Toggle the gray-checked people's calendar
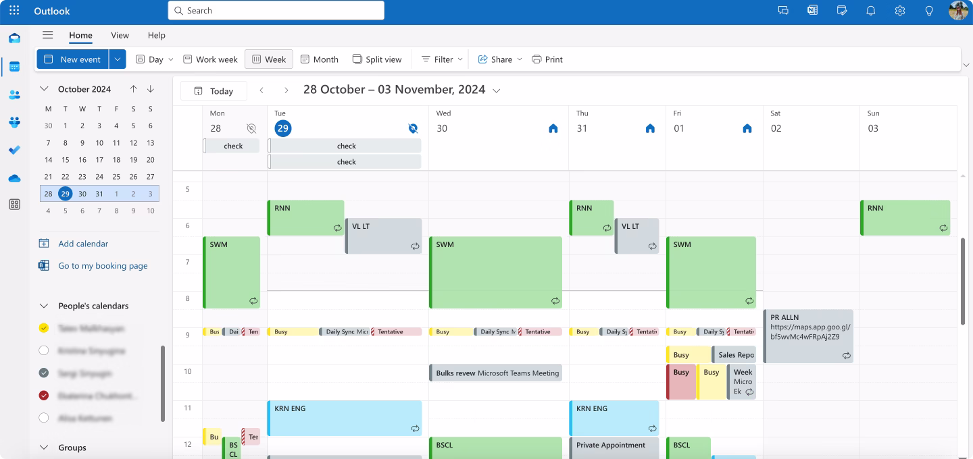973x459 pixels. [44, 373]
